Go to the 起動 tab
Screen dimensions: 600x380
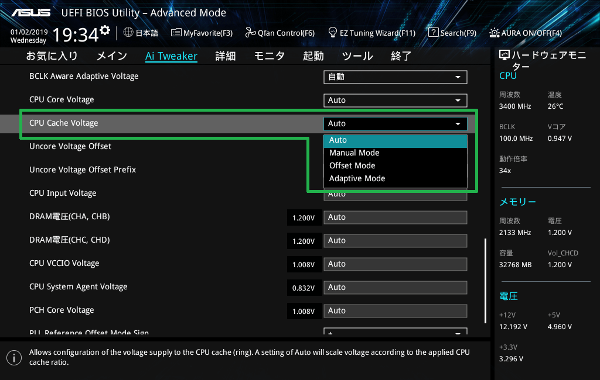tap(313, 56)
